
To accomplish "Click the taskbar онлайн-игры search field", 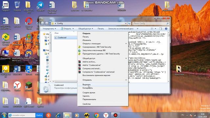I will click(22, 115).
